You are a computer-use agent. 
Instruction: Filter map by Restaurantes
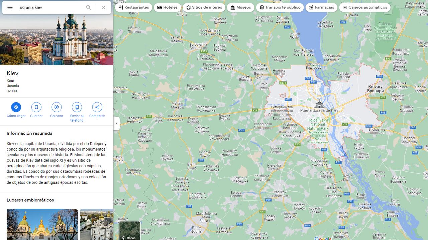[133, 7]
